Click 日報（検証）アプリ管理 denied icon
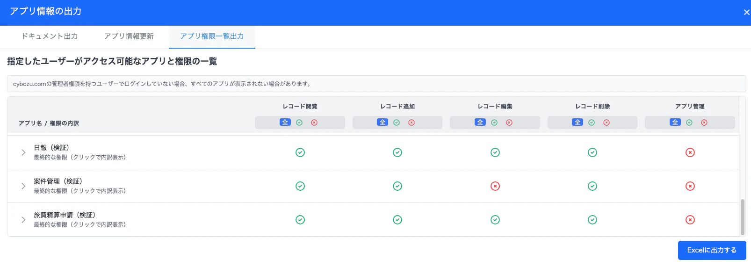751x267 pixels. [x=690, y=152]
